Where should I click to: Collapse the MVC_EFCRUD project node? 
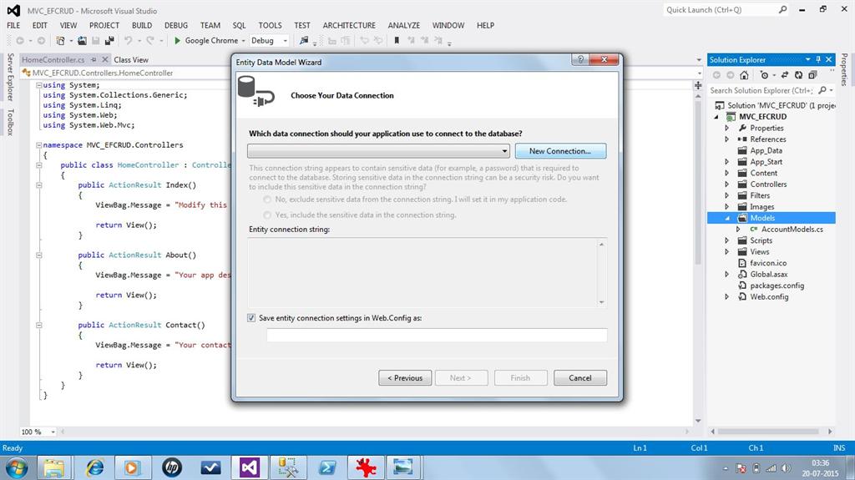[716, 117]
